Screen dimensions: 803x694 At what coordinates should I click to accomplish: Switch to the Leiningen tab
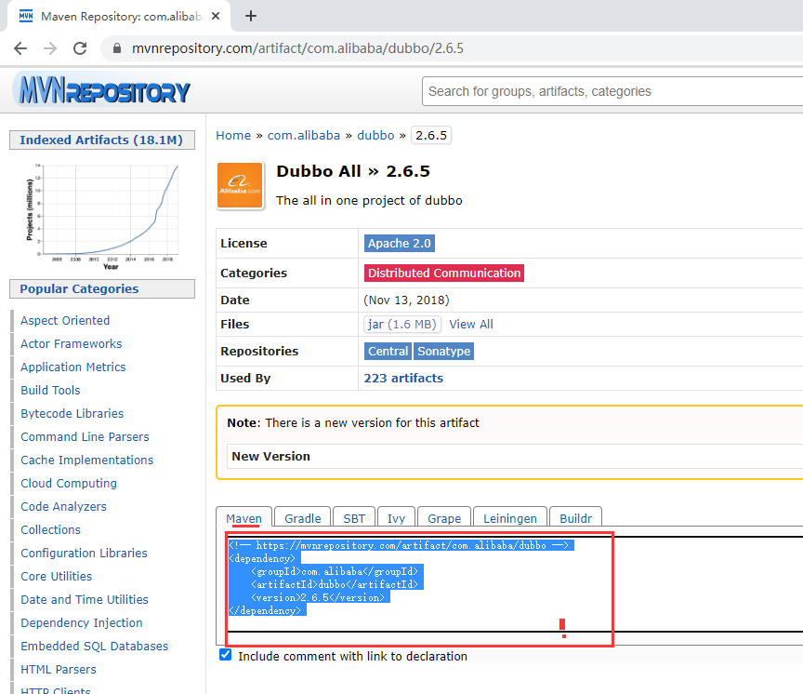510,518
